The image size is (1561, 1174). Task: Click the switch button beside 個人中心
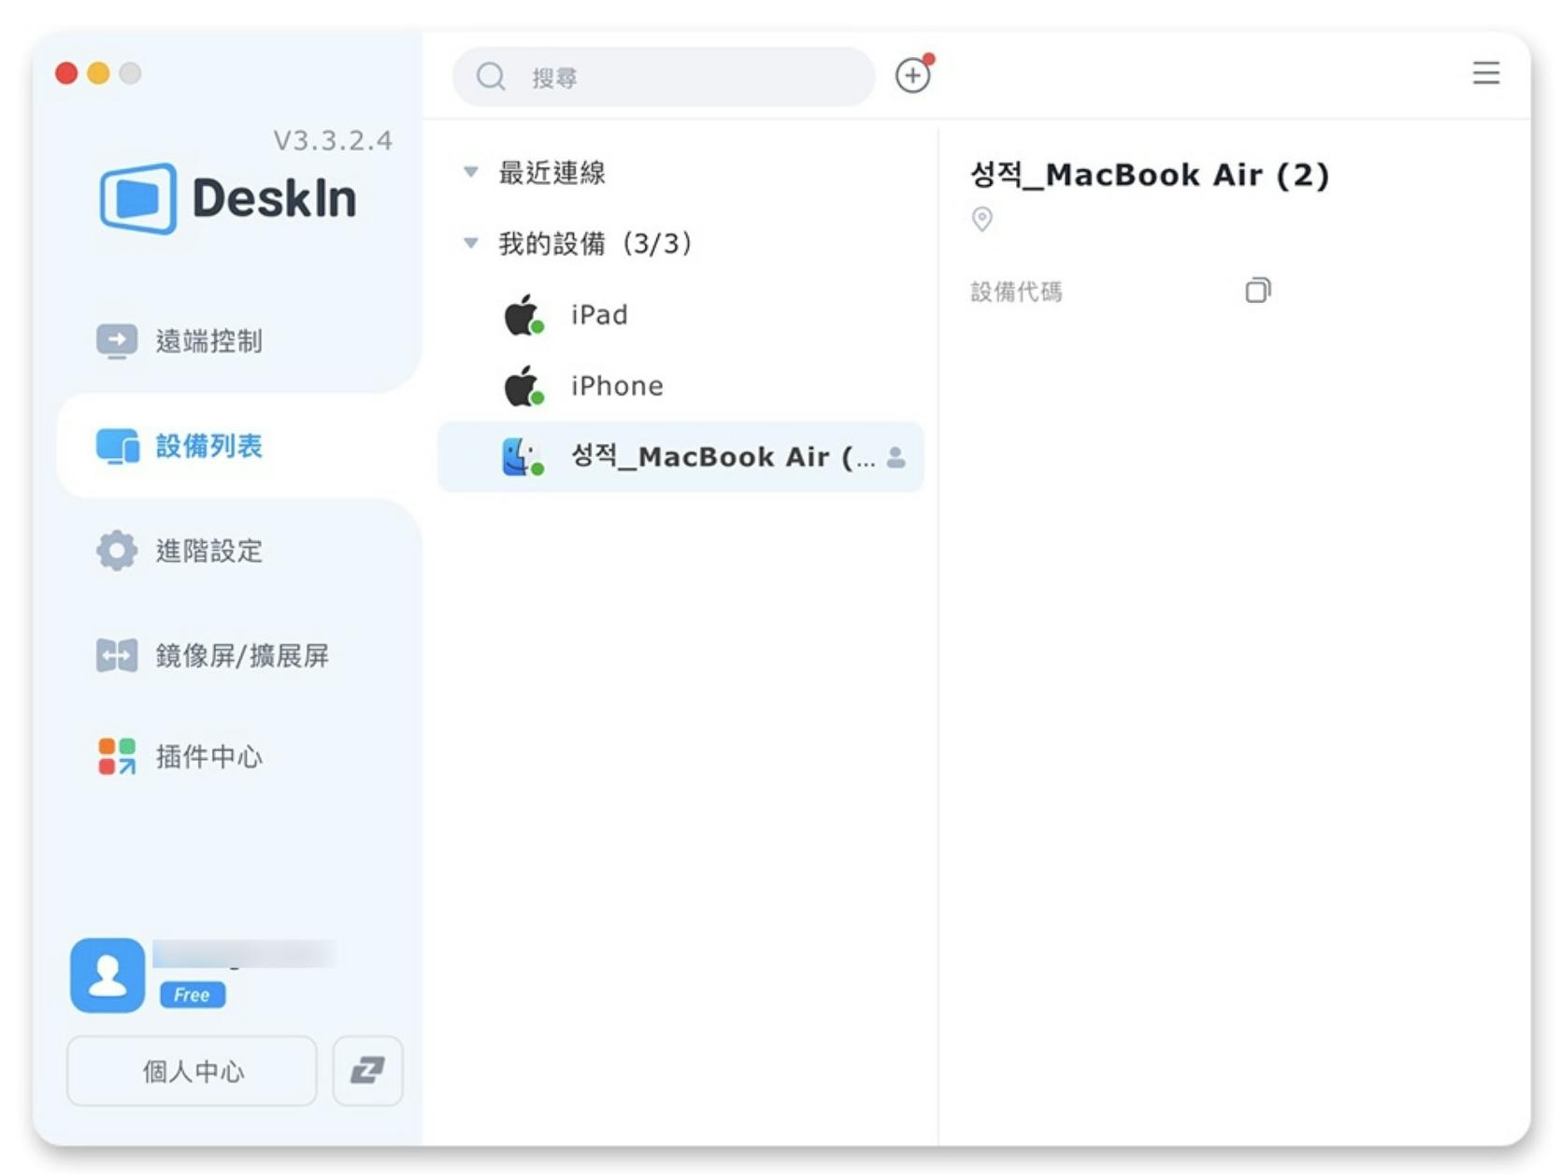click(367, 1071)
